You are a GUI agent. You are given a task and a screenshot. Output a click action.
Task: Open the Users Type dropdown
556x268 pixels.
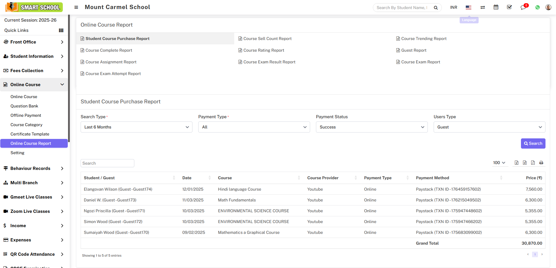coord(489,127)
